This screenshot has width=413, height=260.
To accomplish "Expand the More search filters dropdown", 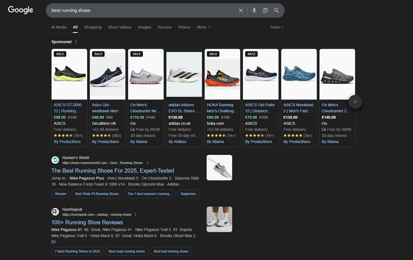I will point(204,27).
